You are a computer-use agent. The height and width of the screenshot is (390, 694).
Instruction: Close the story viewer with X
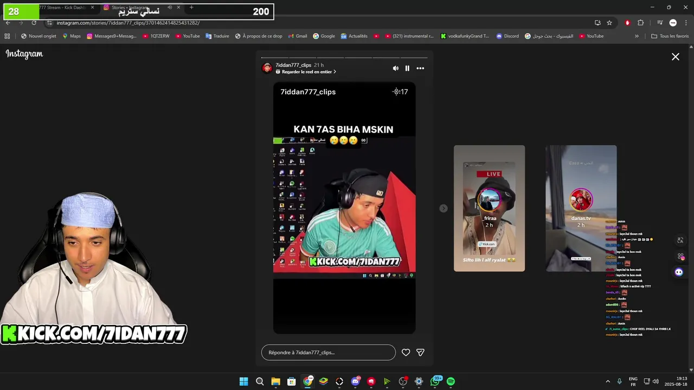tap(676, 57)
